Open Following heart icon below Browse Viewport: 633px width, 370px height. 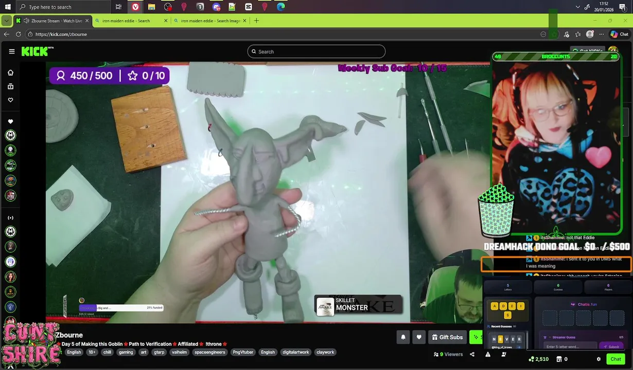coord(10,100)
